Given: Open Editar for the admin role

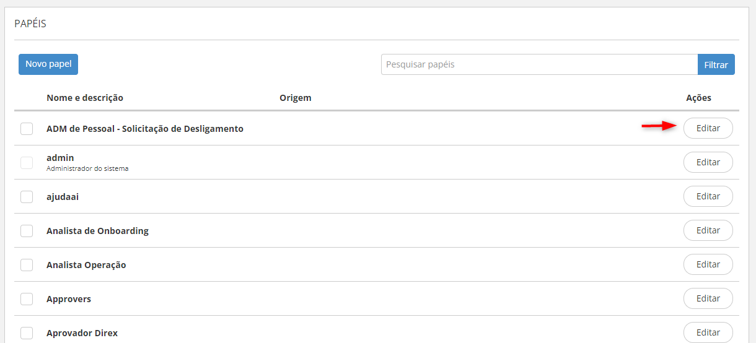Looking at the screenshot, I should pos(708,162).
